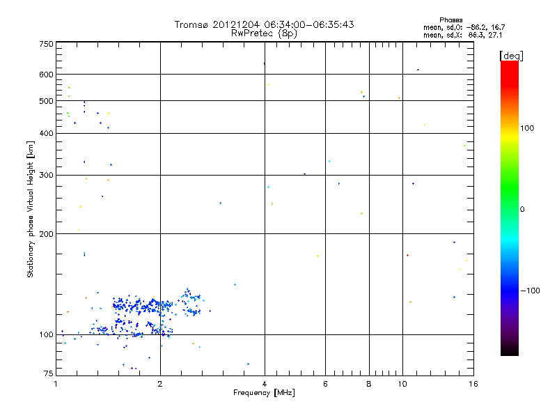Click the x-axis tick label '8'
This screenshot has width=557, height=418.
coord(369,384)
